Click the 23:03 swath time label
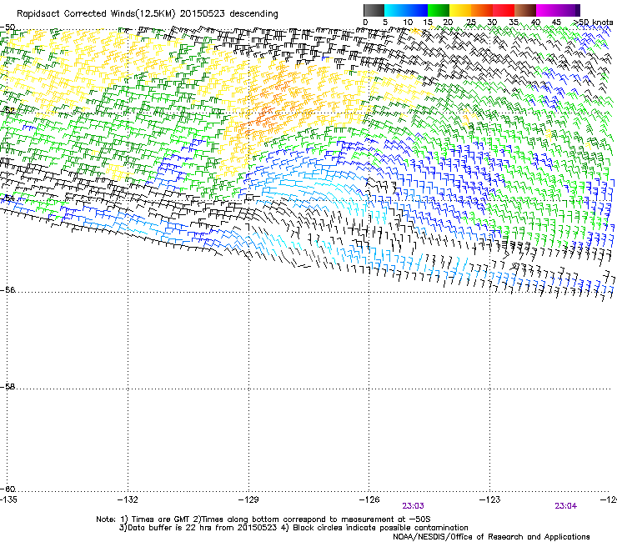This screenshot has height=542, width=617. coord(414,506)
